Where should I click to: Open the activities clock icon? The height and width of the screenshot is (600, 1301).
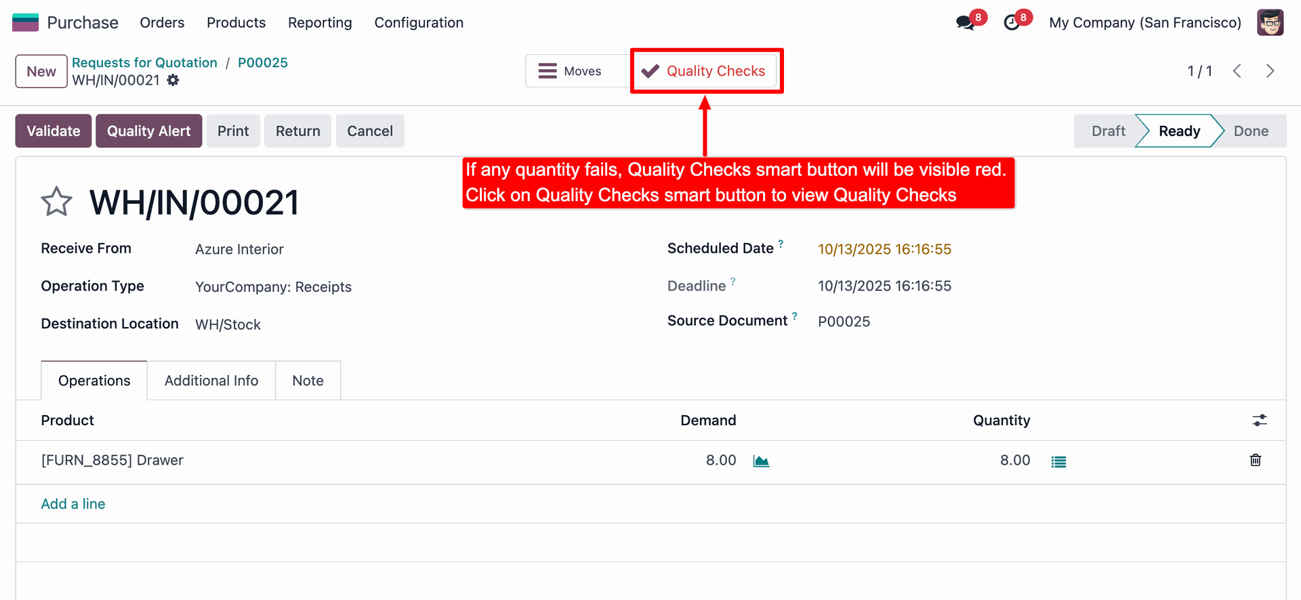1012,22
